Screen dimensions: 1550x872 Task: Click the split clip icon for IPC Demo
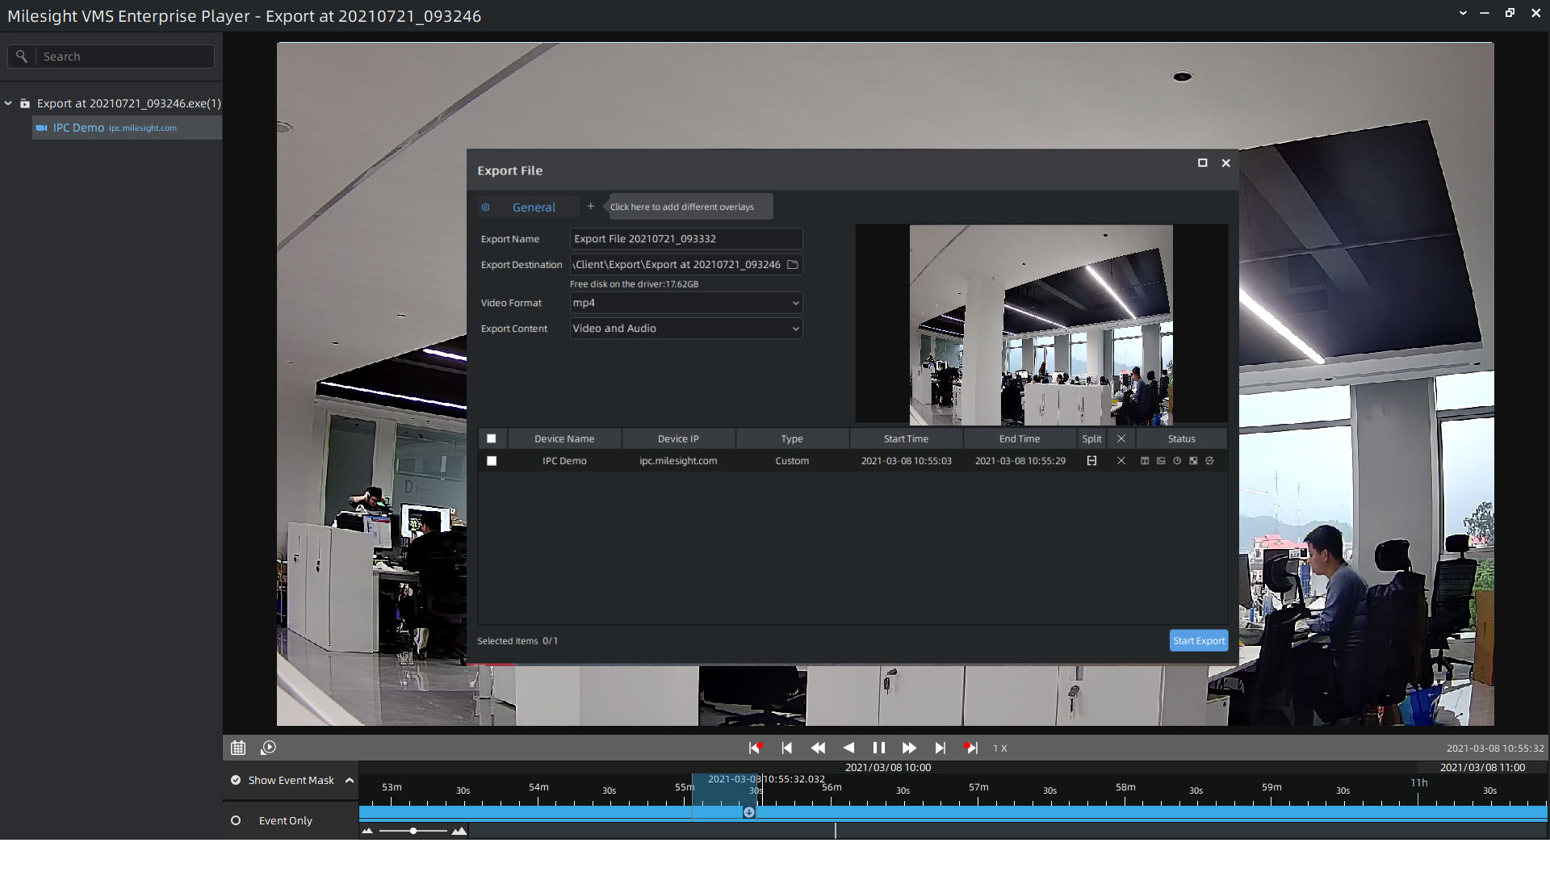click(x=1091, y=461)
